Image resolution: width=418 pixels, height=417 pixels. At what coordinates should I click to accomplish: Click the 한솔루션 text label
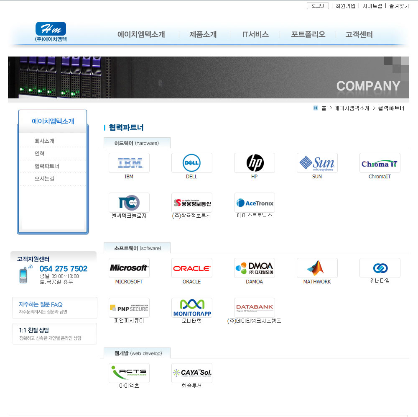click(x=191, y=386)
